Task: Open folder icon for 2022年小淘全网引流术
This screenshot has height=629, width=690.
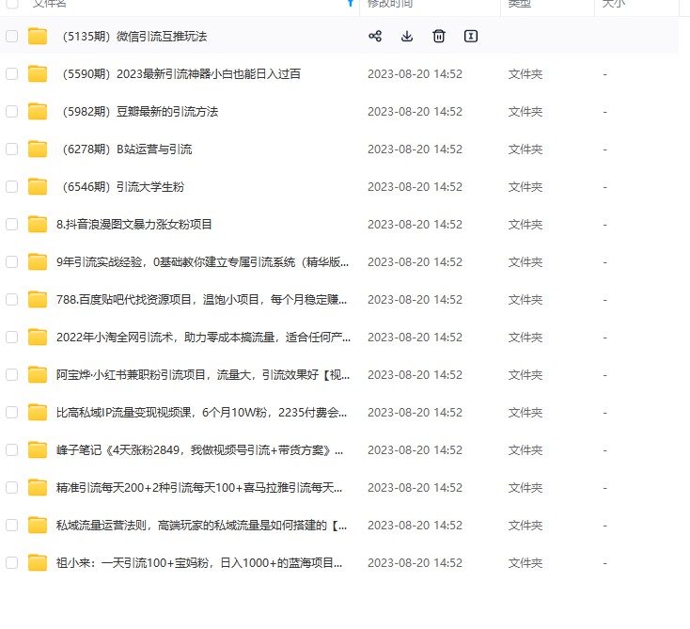Action: click(x=38, y=338)
